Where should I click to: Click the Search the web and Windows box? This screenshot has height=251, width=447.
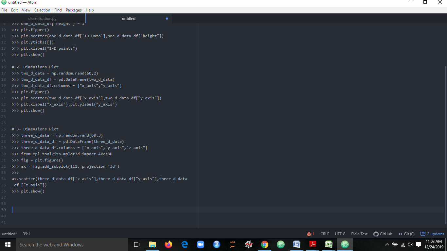(x=72, y=244)
